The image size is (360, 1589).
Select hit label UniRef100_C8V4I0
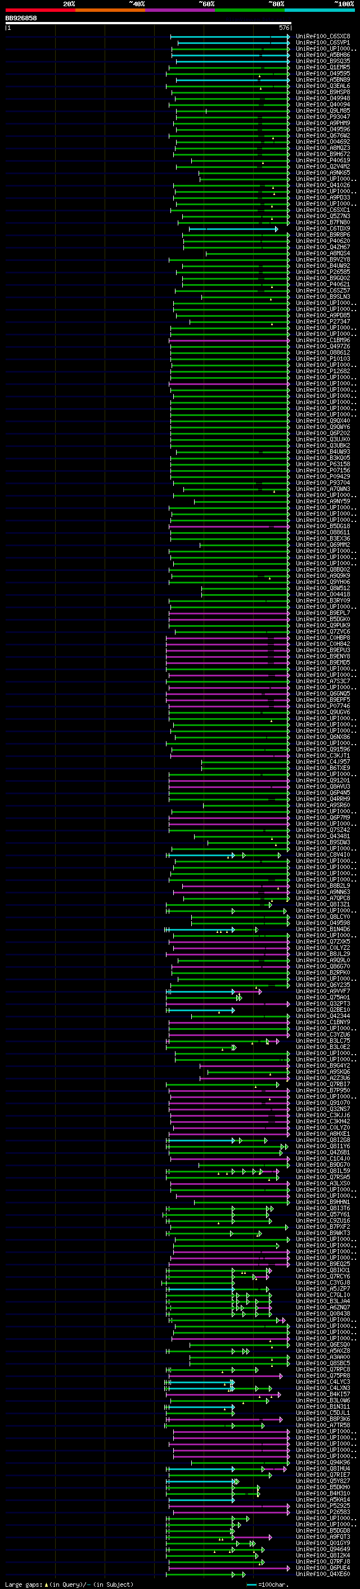click(x=323, y=855)
